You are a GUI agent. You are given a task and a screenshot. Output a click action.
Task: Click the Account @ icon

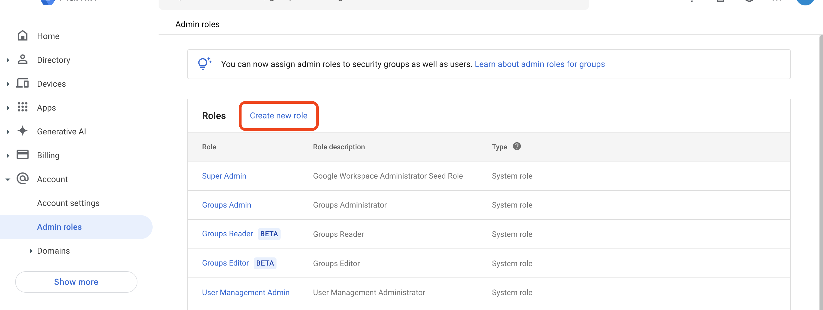[22, 179]
